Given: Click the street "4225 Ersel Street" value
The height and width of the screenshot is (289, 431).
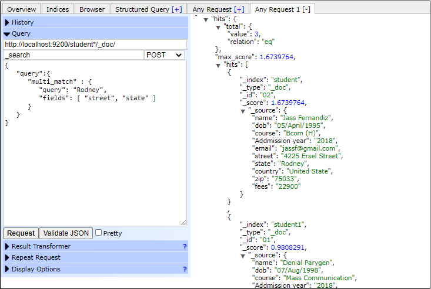Looking at the screenshot, I should pyautogui.click(x=311, y=156).
